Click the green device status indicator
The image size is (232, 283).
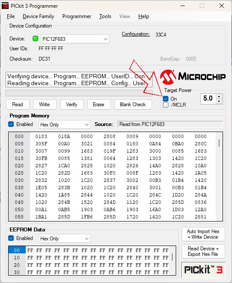point(35,39)
